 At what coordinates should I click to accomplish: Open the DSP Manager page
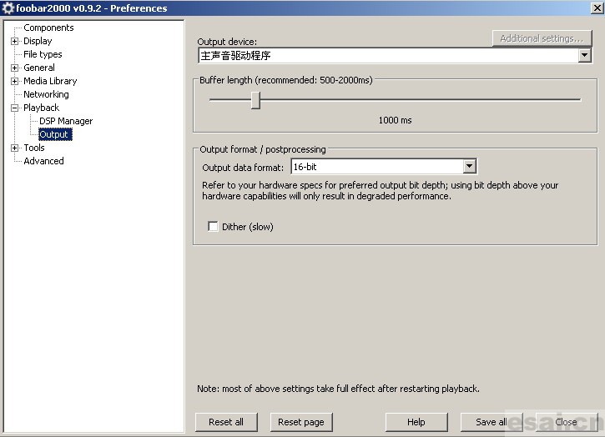coord(66,121)
